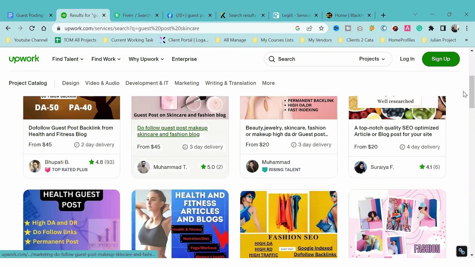The width and height of the screenshot is (475, 267).
Task: Click the Grammarly extension icon
Action: click(x=419, y=28)
